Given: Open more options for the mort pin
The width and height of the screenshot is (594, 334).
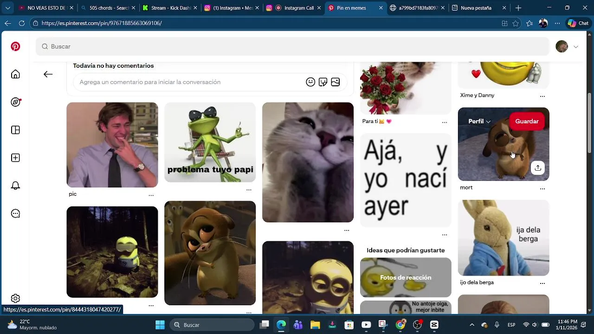Looking at the screenshot, I should pyautogui.click(x=542, y=188).
